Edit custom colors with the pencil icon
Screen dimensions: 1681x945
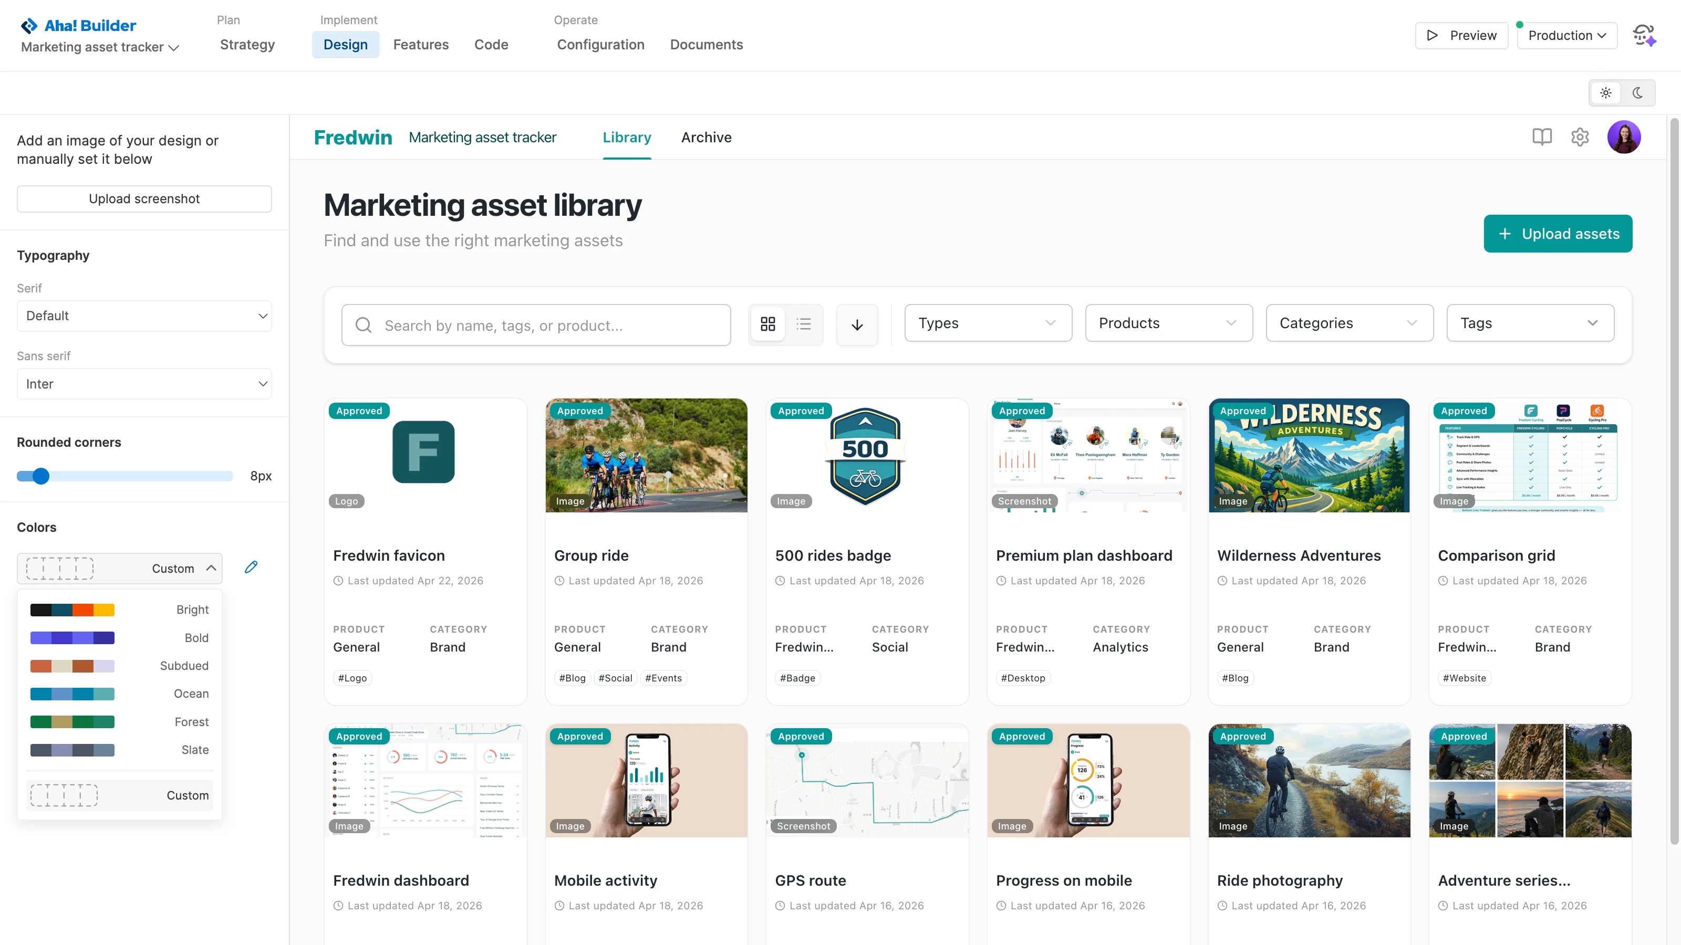click(251, 567)
